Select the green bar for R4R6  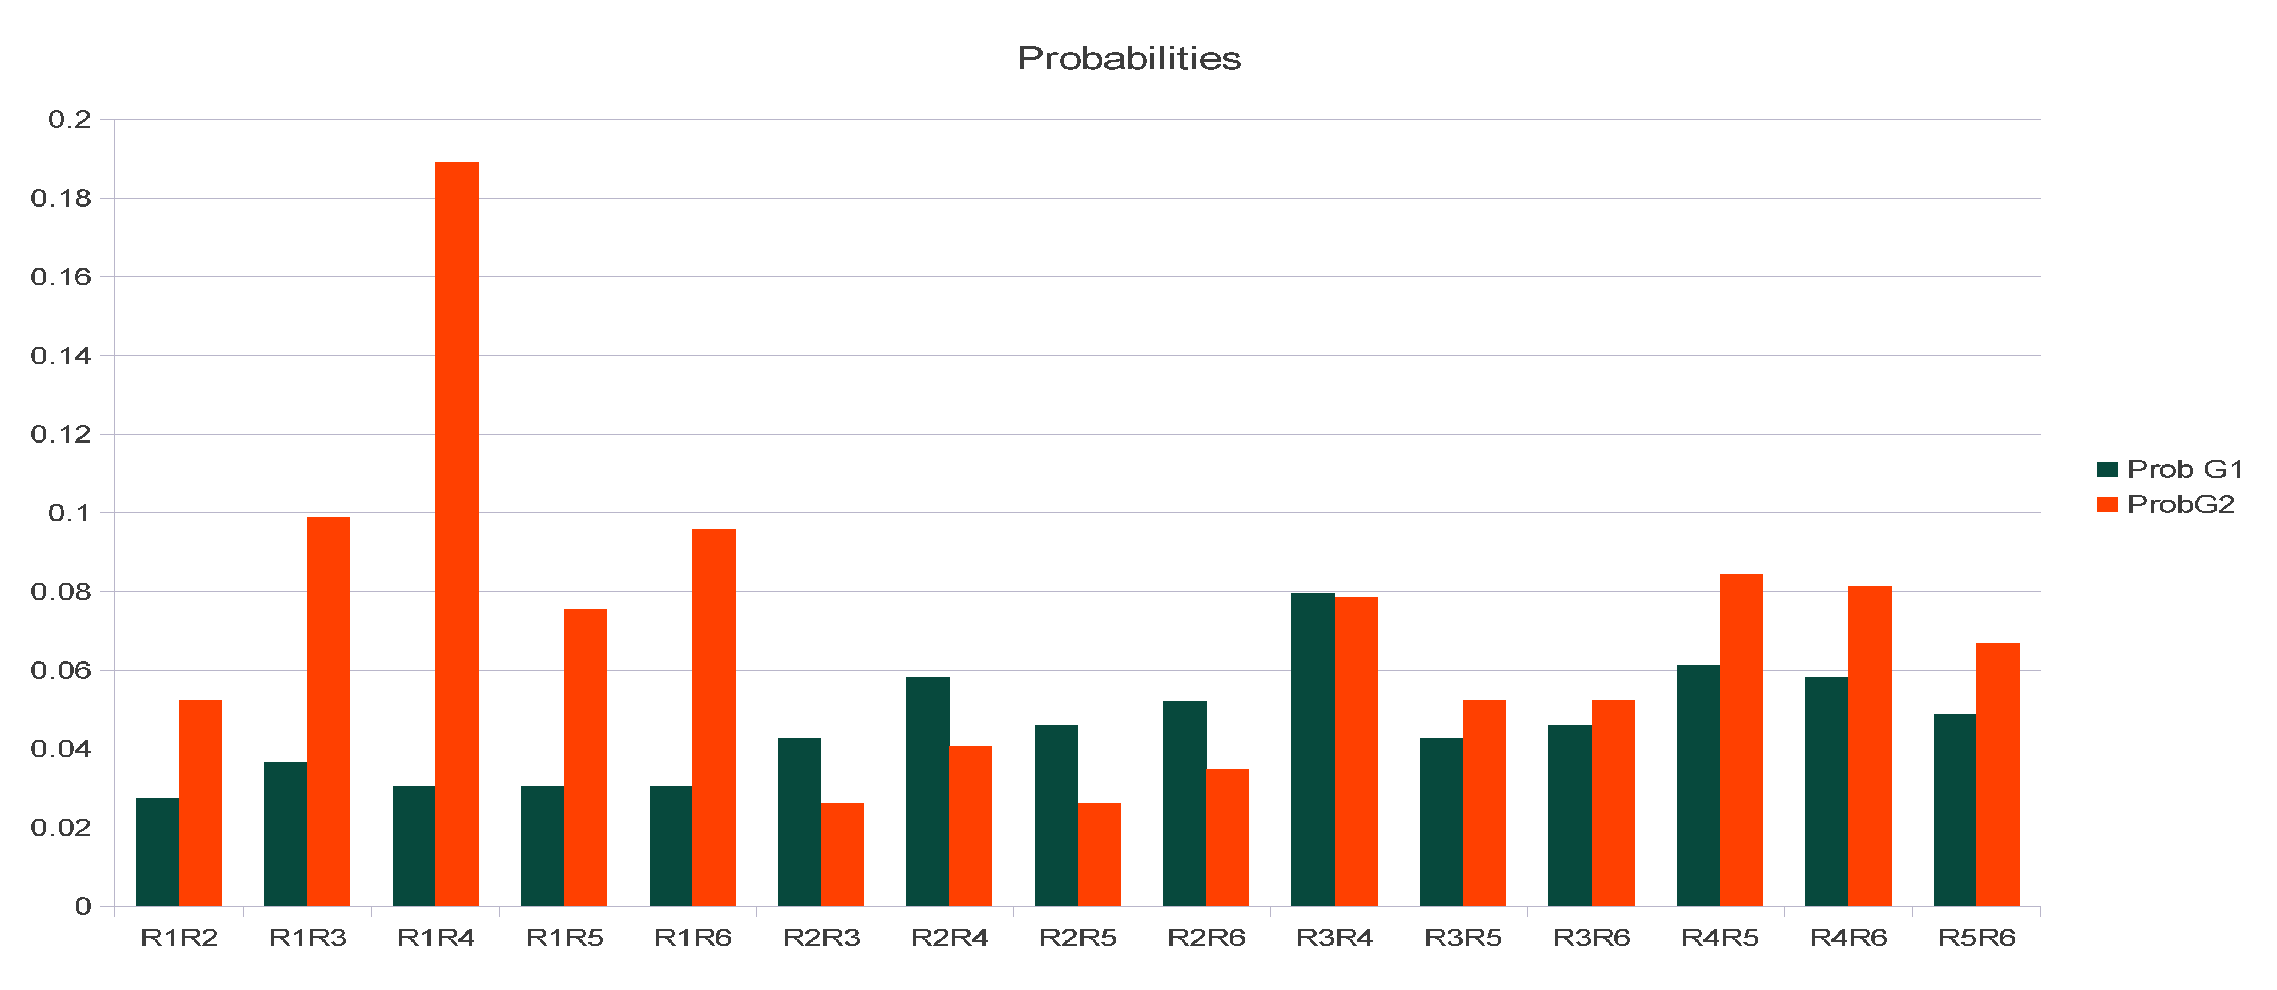pos(1826,791)
